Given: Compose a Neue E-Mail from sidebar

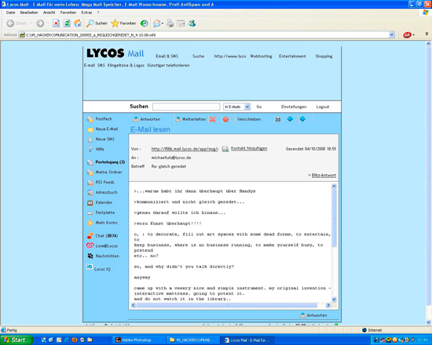Looking at the screenshot, I should point(103,129).
